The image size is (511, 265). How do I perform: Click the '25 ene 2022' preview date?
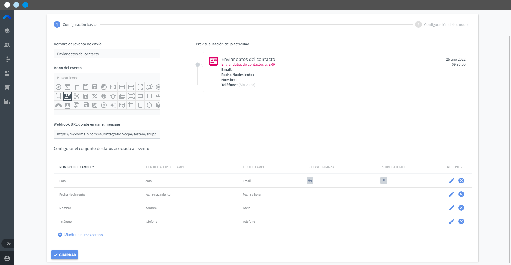click(456, 60)
